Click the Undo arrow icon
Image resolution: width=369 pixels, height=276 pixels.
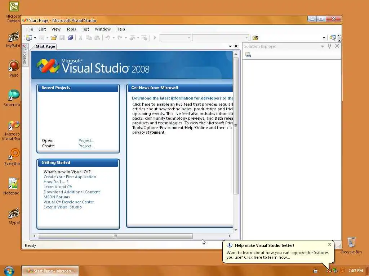tap(108, 38)
